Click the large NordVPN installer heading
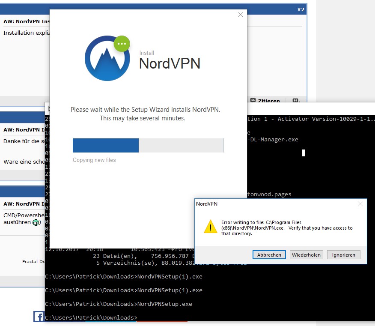 click(170, 63)
